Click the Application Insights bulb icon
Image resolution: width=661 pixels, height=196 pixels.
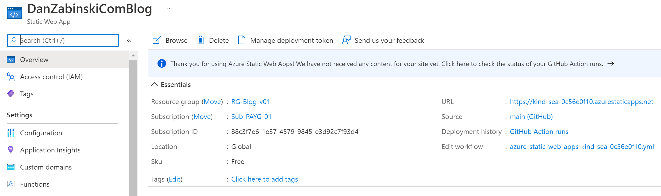click(11, 150)
